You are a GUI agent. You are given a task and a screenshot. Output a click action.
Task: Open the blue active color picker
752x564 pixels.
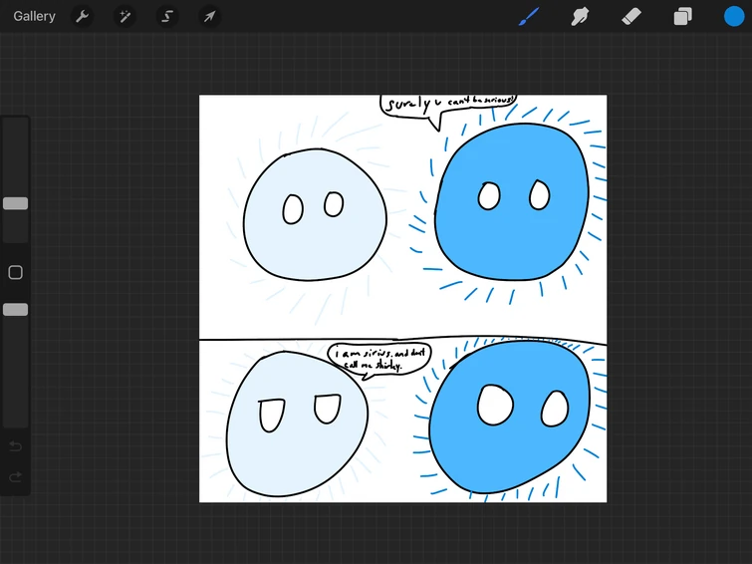pyautogui.click(x=734, y=16)
